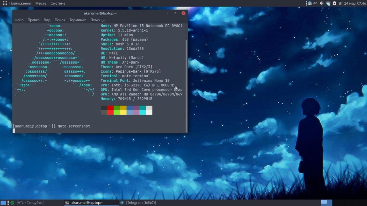Click the WM Theme: Arc-Dark line
Viewport: 367px width, 206px height.
click(x=120, y=62)
